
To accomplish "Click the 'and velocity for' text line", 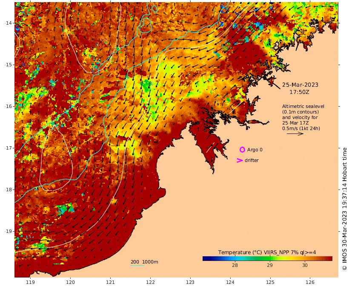I will [300, 117].
